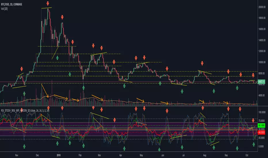Select the green up arrow under the November price dip

coord(24,93)
